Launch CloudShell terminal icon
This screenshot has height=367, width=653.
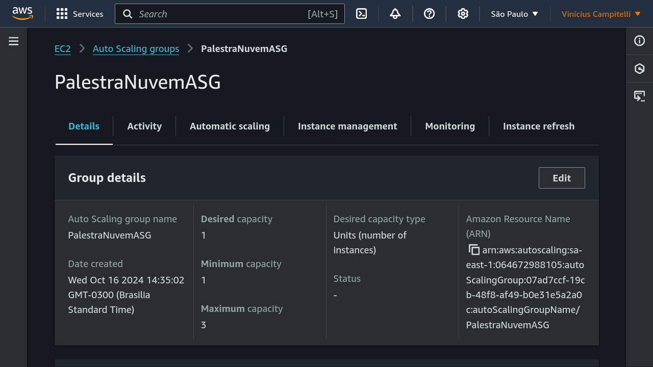[362, 14]
